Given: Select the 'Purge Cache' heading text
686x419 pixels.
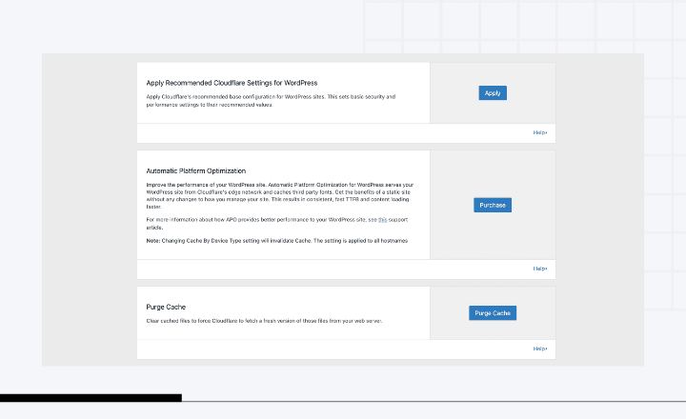Looking at the screenshot, I should (x=166, y=307).
